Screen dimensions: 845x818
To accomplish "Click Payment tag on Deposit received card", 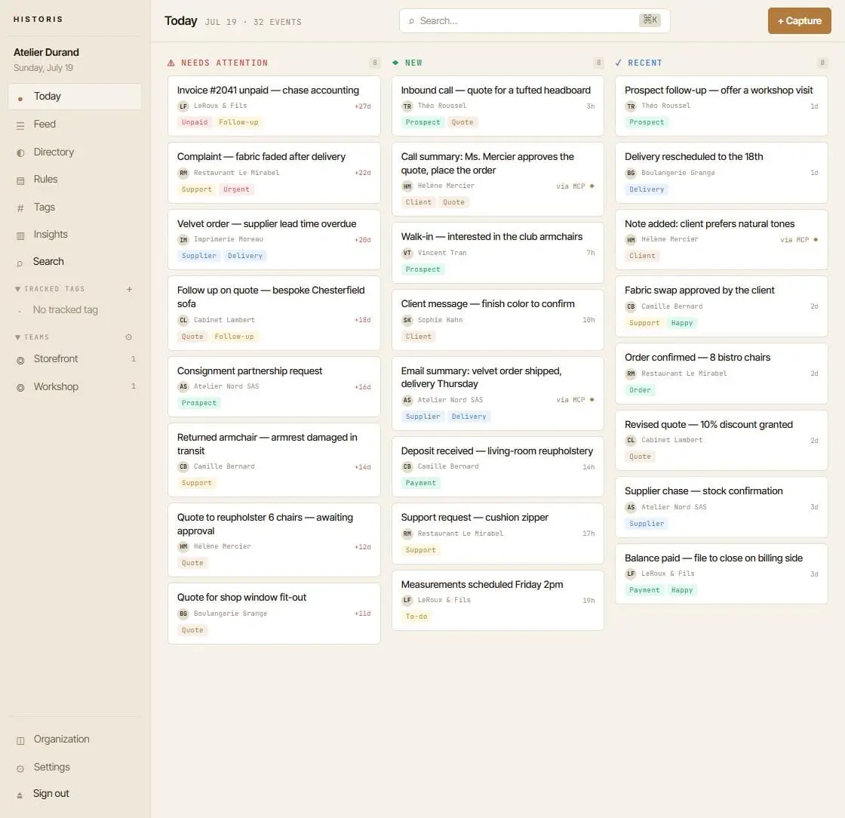I will 420,484.
